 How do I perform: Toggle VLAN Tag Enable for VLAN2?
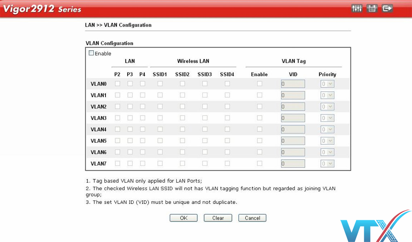[x=259, y=106]
